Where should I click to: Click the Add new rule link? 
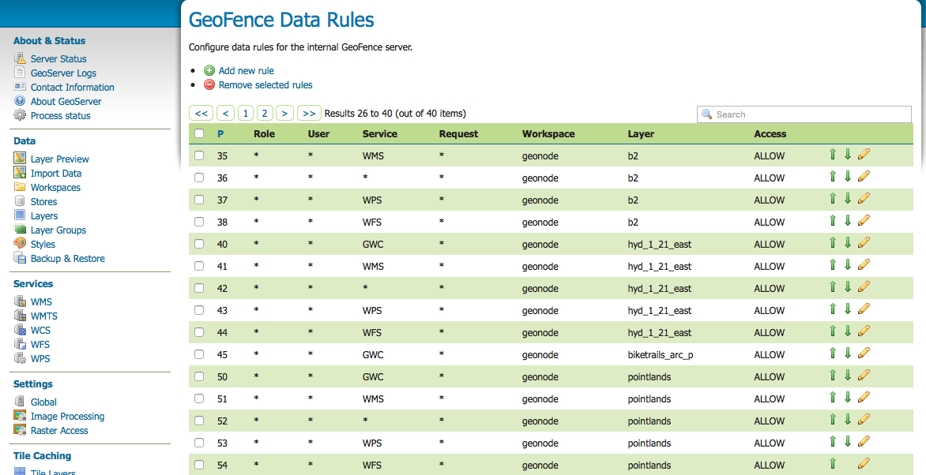[x=247, y=71]
